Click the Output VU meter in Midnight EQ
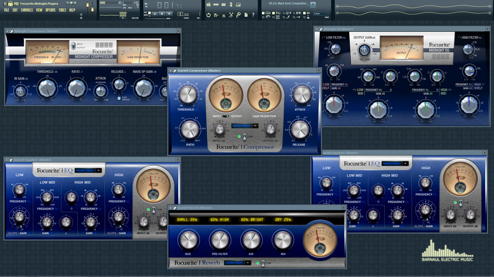494x277 pixels. pos(401,48)
